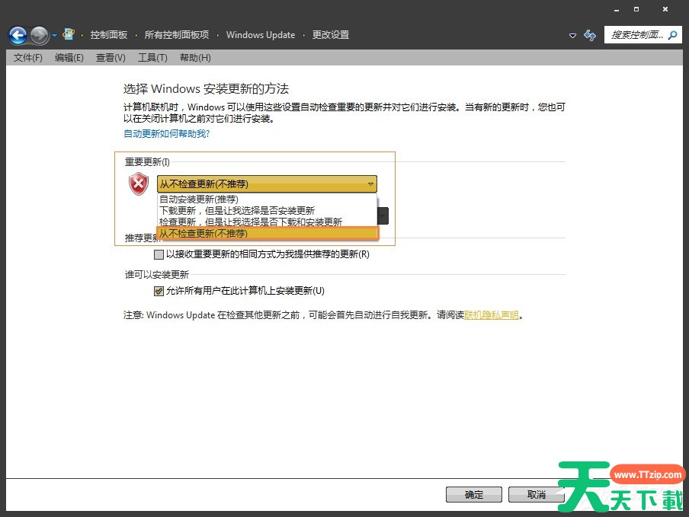Confirm settings with 确定 button
689x517 pixels.
474,495
